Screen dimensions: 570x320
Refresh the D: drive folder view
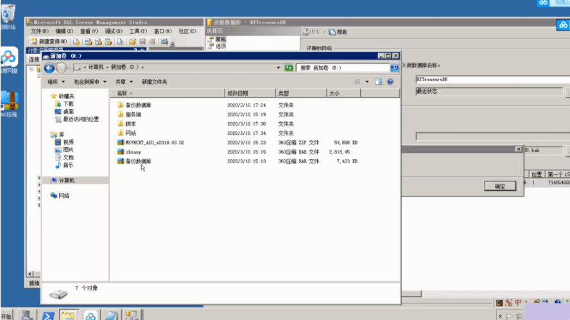pos(289,67)
